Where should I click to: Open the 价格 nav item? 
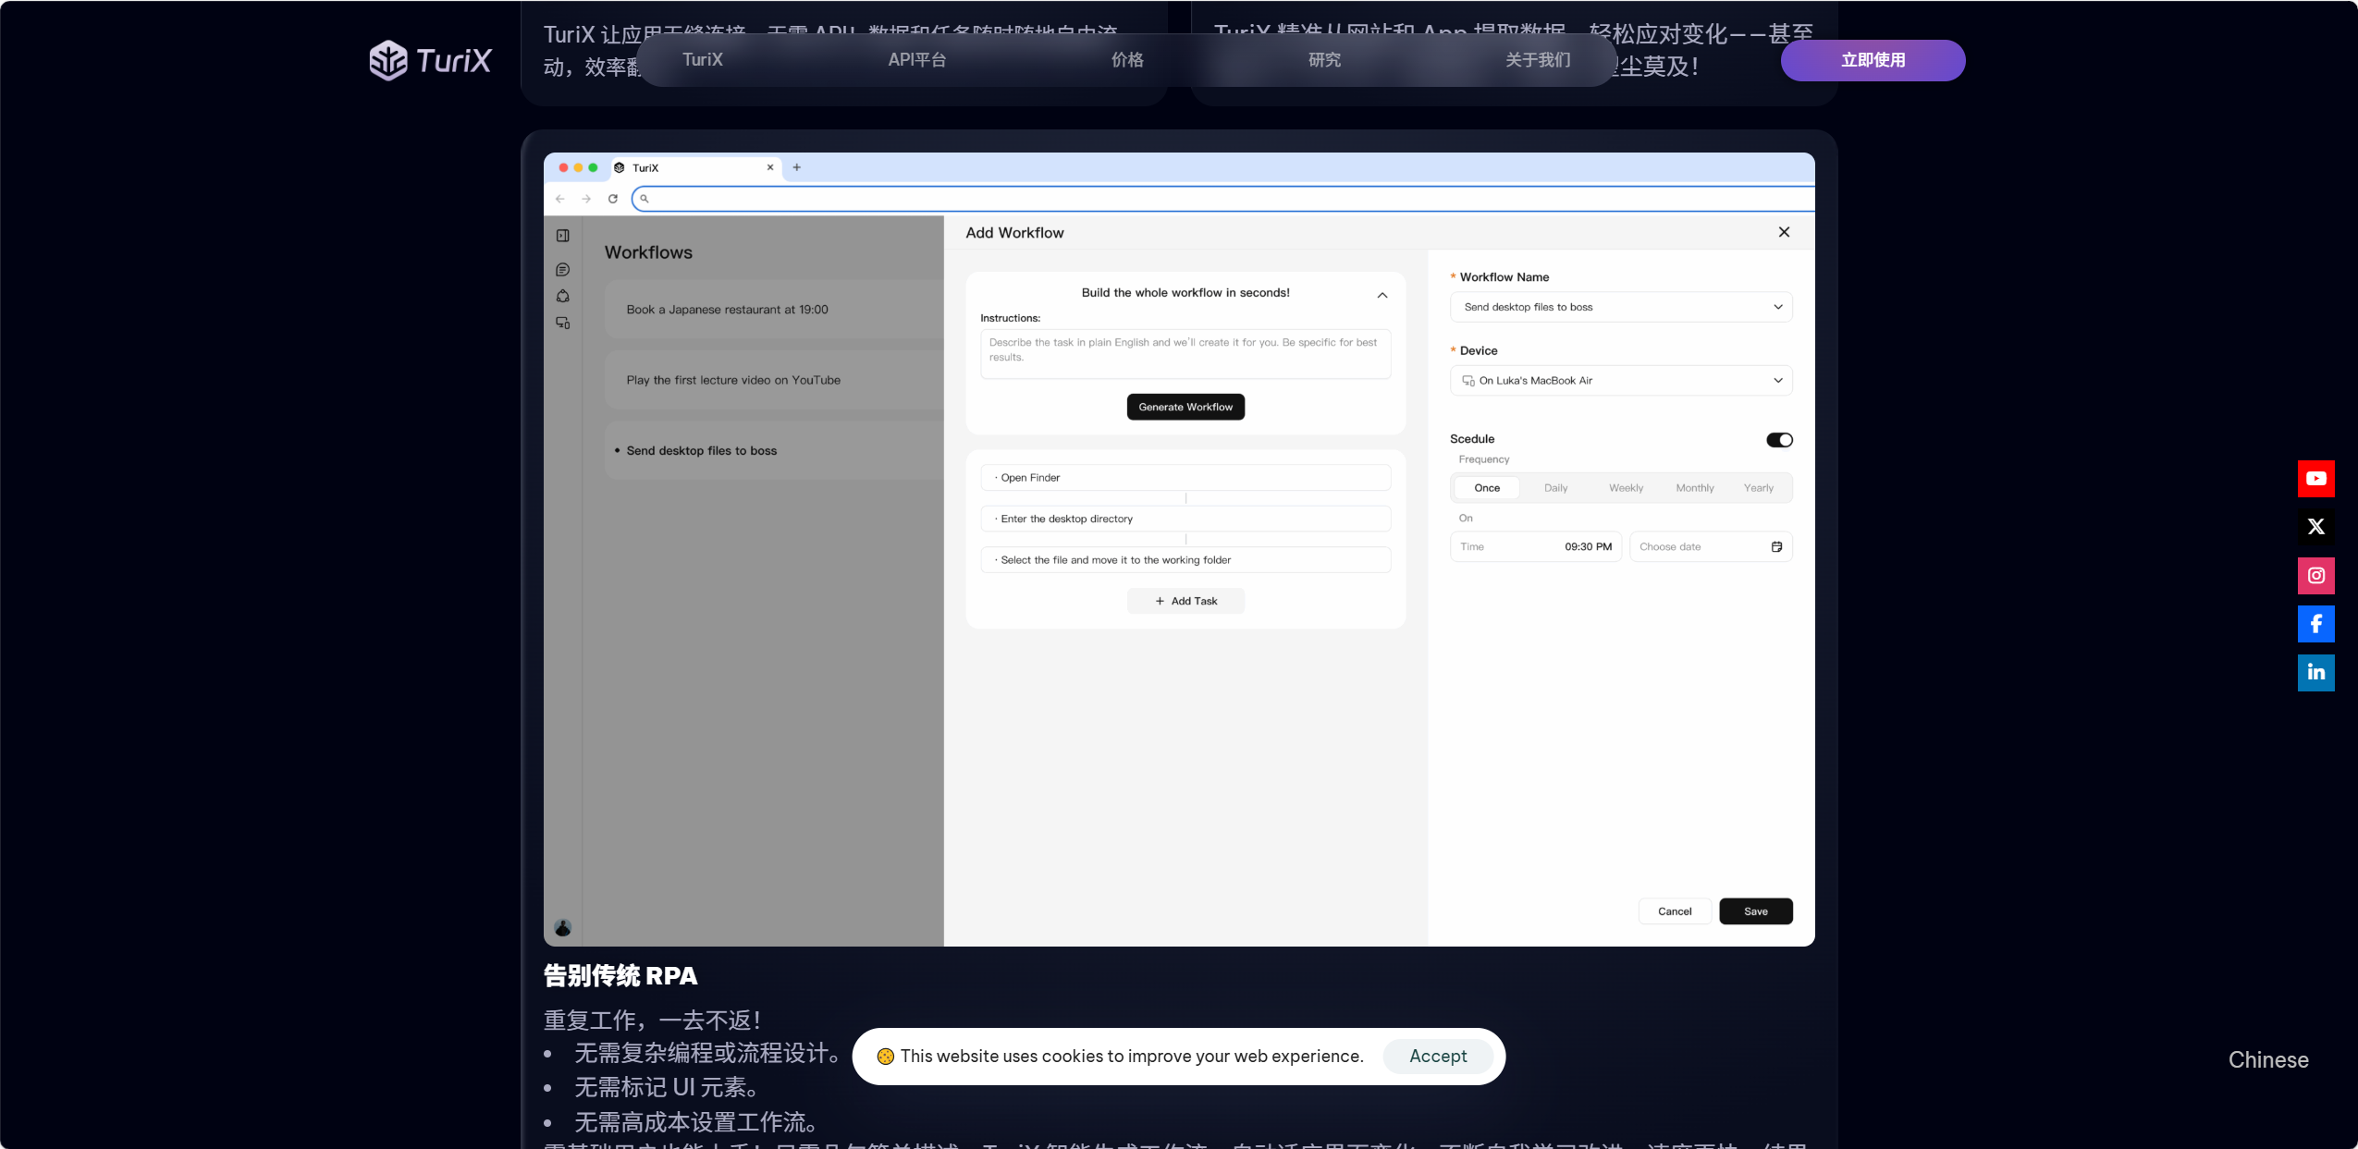click(x=1127, y=60)
